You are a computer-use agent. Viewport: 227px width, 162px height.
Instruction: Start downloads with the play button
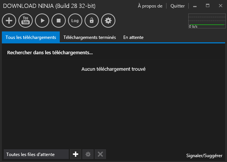42,21
